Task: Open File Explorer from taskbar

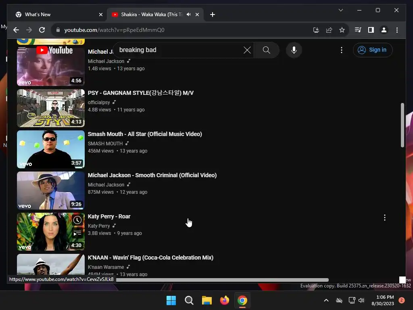Action: 207,300
